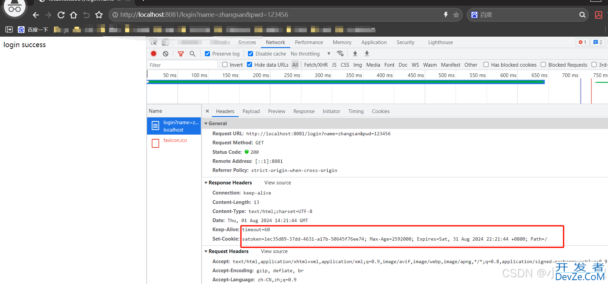This screenshot has width=608, height=284.
Task: Toggle the Preserve log checkbox
Action: coord(208,54)
